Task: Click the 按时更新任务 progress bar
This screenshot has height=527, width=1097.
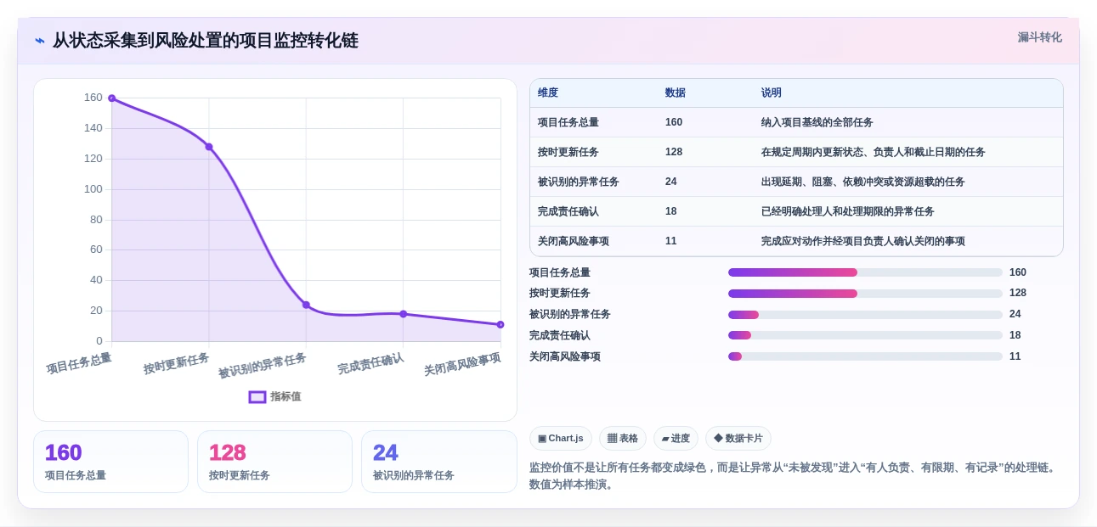Action: 865,294
